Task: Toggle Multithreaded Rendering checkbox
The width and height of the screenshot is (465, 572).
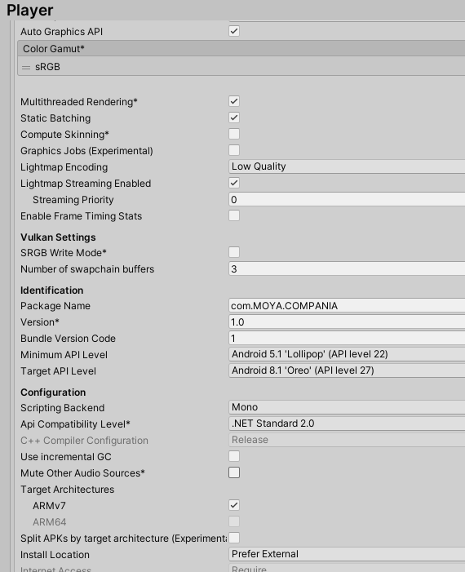Action: click(x=234, y=101)
